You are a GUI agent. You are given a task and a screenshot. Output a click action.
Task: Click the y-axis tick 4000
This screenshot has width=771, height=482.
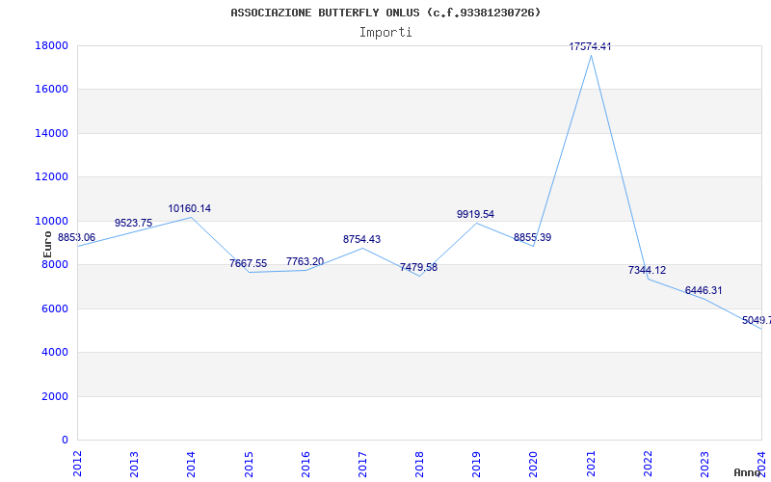point(55,353)
